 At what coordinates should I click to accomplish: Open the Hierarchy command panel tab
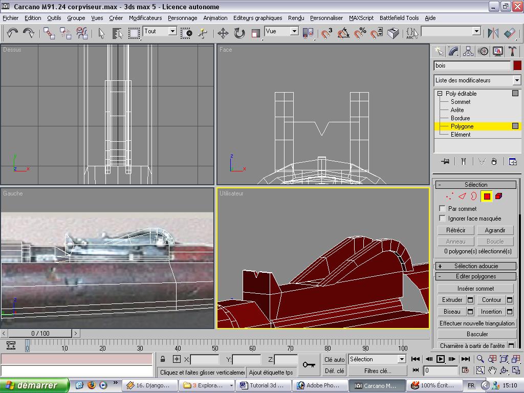click(468, 51)
